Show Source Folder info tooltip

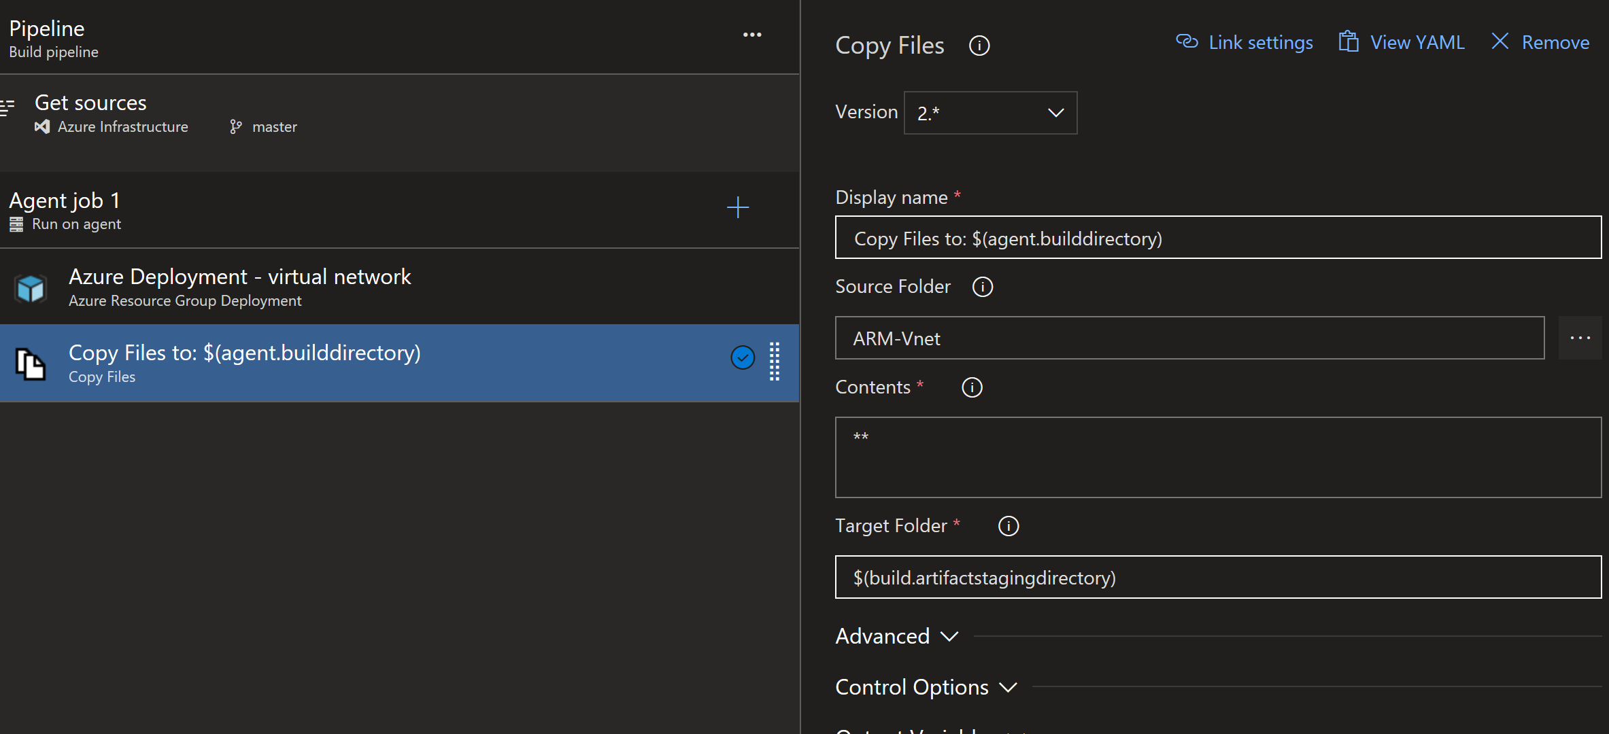[x=983, y=287]
